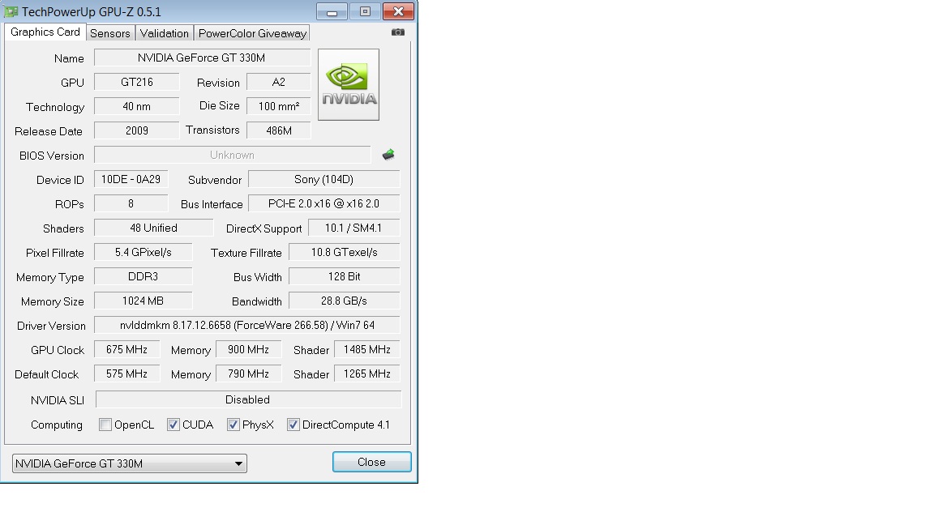Click the Bandwidth field 28.8 GB/s
Image resolution: width=934 pixels, height=525 pixels.
(x=345, y=301)
